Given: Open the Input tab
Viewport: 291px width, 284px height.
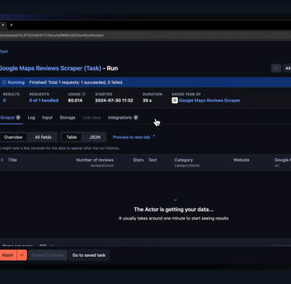Looking at the screenshot, I should 47,117.
